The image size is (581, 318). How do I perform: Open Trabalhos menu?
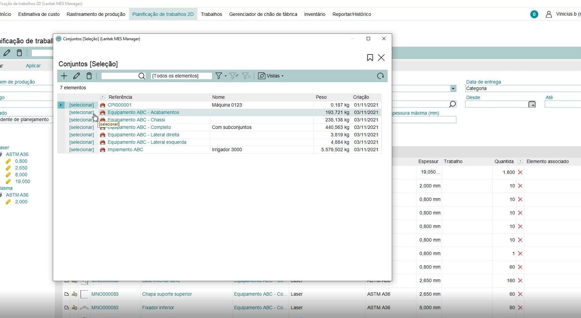click(x=211, y=14)
